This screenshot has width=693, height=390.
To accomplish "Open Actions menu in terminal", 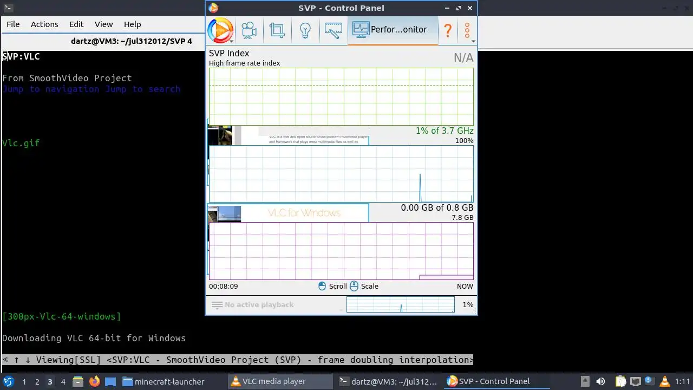I will pyautogui.click(x=44, y=24).
